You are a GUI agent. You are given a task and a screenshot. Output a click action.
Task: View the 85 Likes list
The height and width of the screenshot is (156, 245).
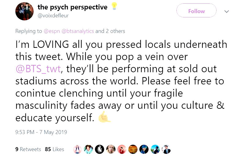[x=54, y=149]
